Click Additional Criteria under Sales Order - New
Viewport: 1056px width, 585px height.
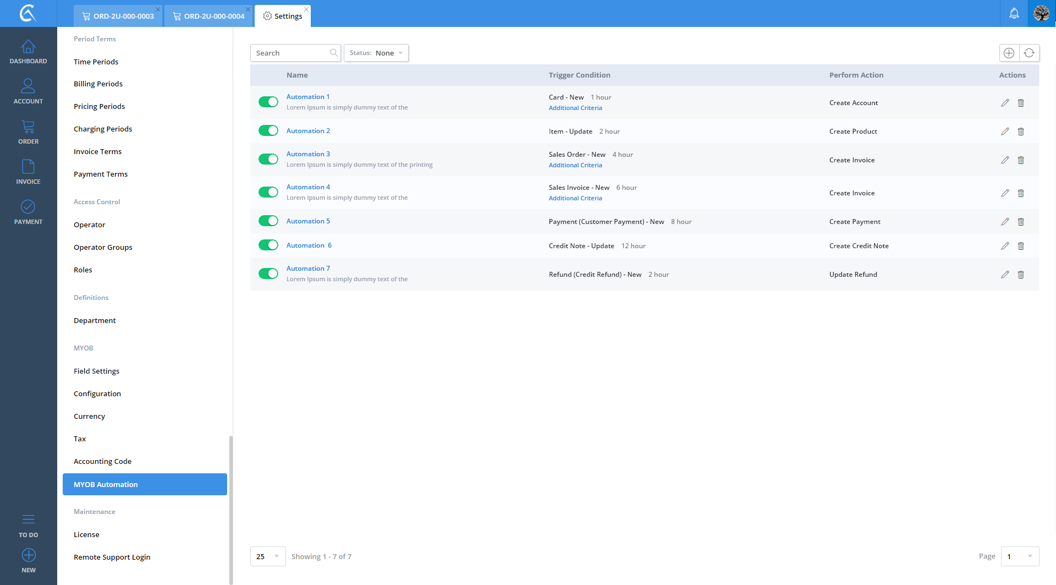[575, 165]
